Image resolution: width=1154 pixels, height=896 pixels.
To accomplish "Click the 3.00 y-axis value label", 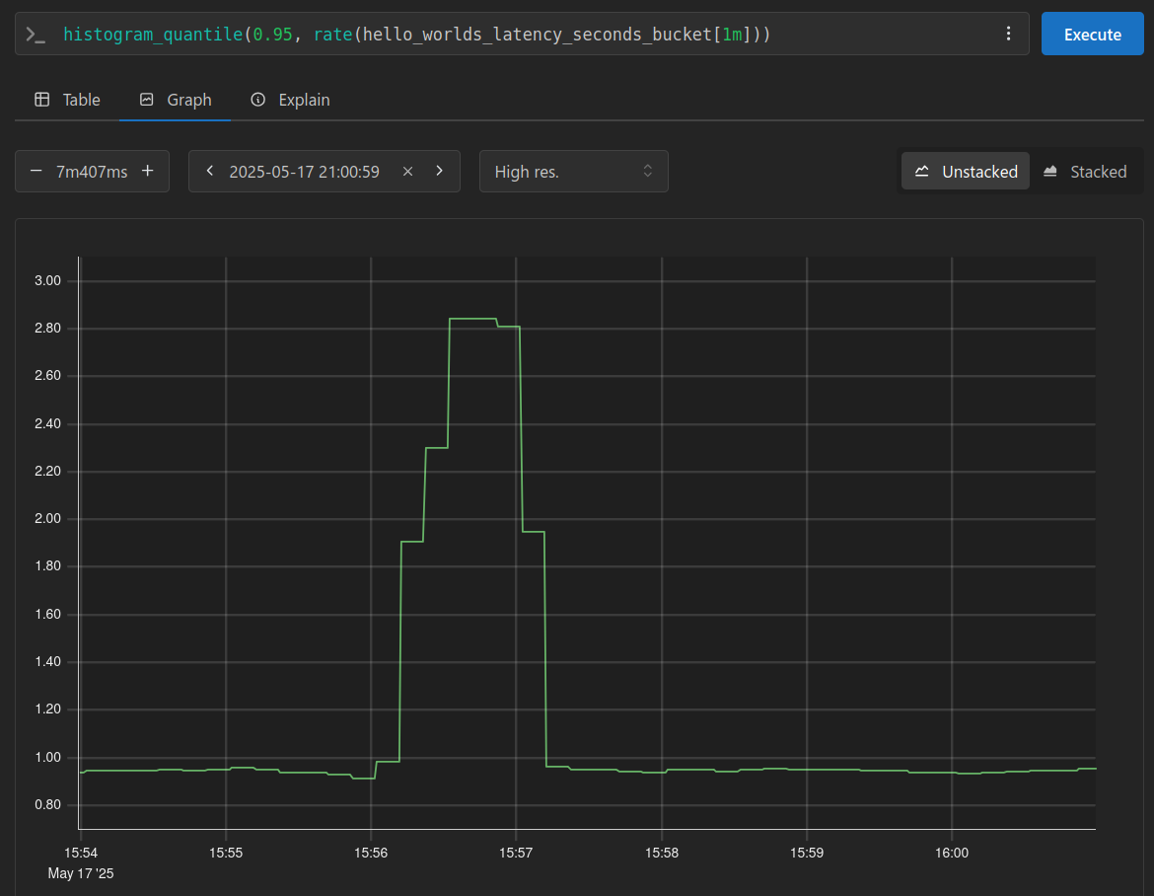I will (x=48, y=280).
